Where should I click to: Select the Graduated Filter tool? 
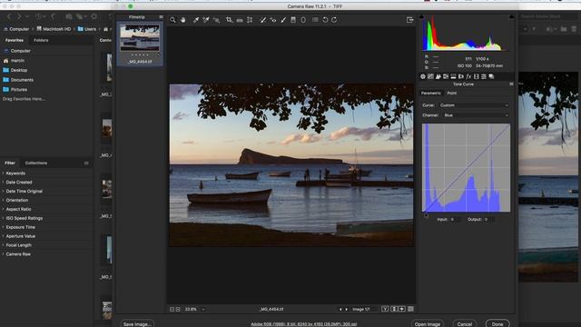[293, 20]
